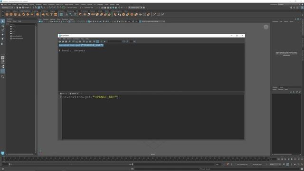Open Script Editor Command menu
304x171 pixels.
coord(76,39)
